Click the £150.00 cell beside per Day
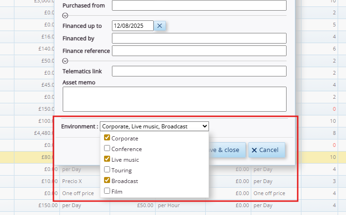This screenshot has width=346, height=215. point(37,205)
